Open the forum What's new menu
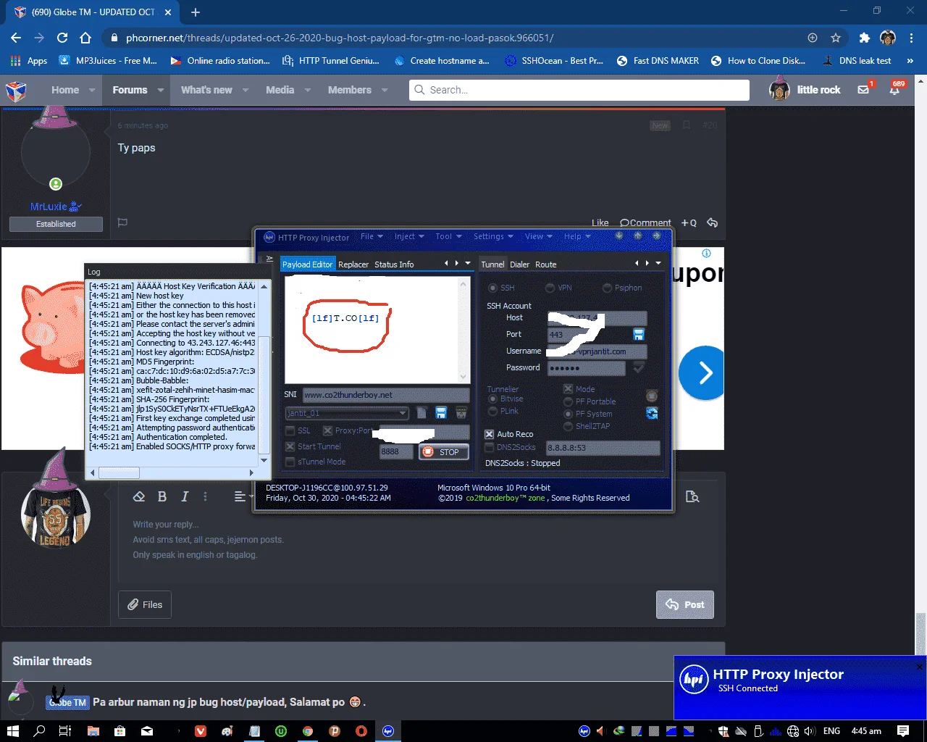927x742 pixels. coord(206,90)
